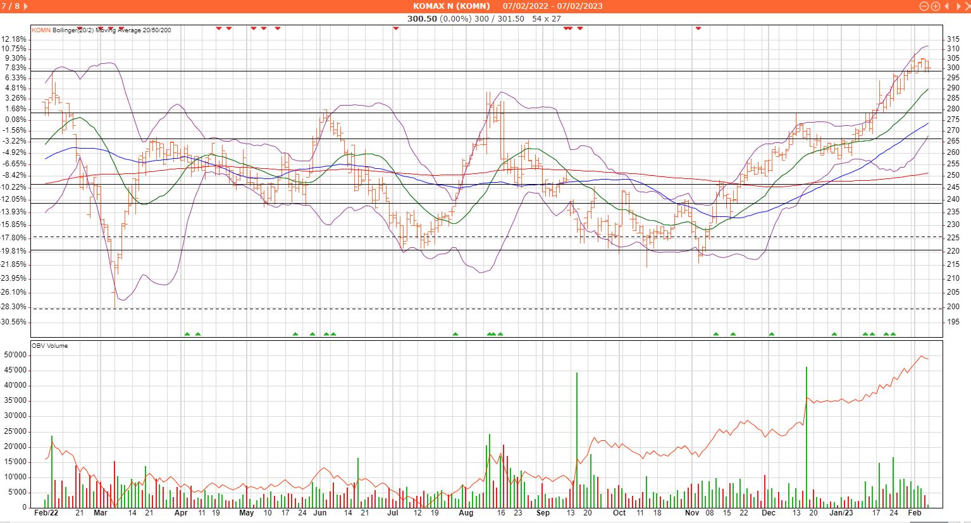This screenshot has width=971, height=523.
Task: Click the zoom out minus icon
Action: click(924, 6)
